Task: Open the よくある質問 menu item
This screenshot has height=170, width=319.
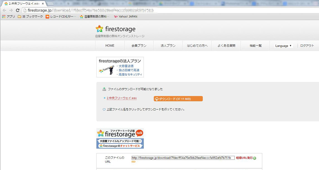Action: (226, 46)
